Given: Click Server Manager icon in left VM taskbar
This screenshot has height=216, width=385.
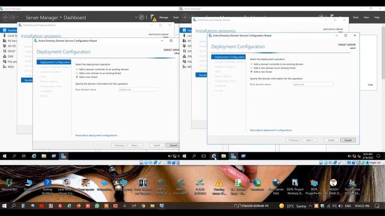Looking at the screenshot, I should [63, 156].
